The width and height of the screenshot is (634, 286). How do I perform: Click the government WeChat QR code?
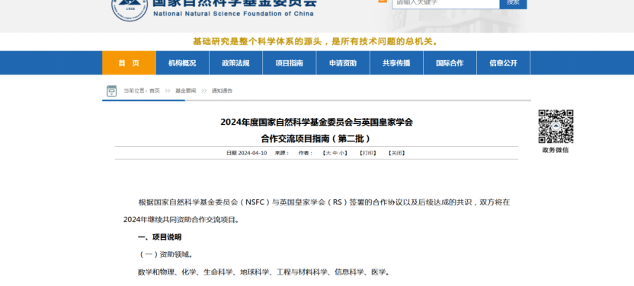[556, 126]
